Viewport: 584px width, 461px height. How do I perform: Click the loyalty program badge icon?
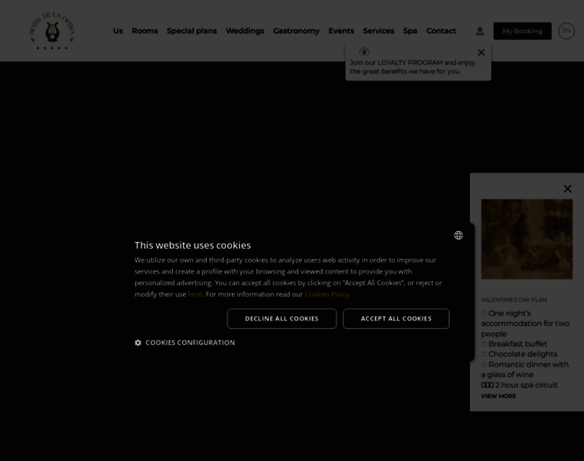point(364,51)
